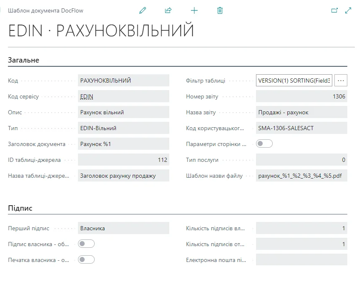The image size is (364, 287).
Task: Create new record with plus icon
Action: [x=194, y=10]
